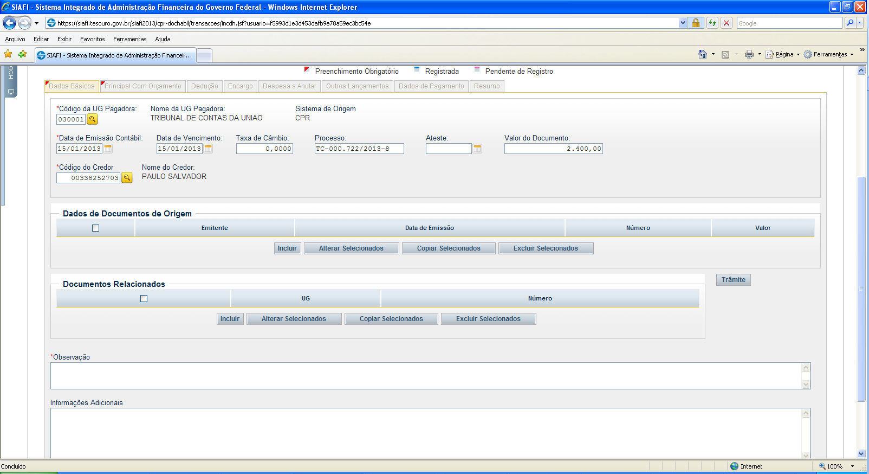Click the Código do Credor field
Viewport: 869px width, 474px height.
click(88, 178)
